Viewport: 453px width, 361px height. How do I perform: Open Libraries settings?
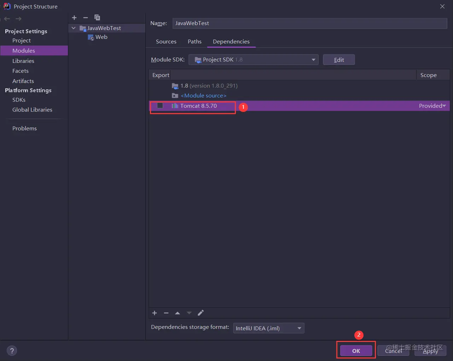tap(23, 61)
